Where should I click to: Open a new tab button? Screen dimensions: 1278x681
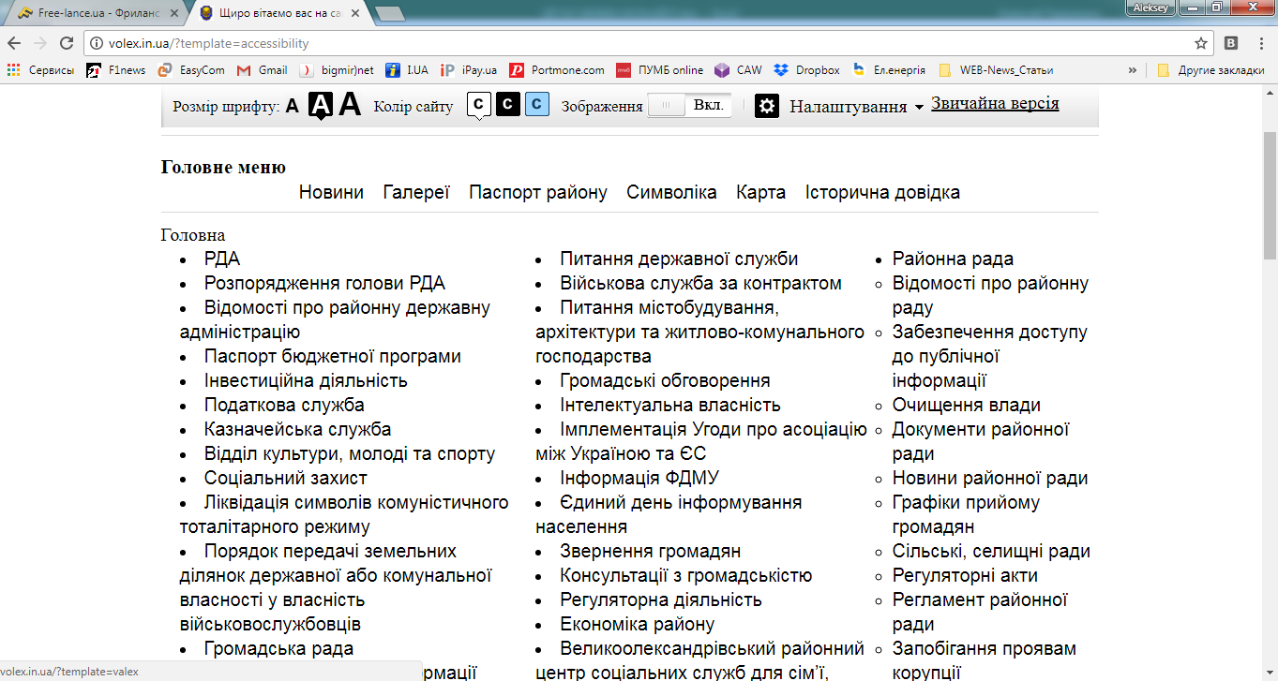[389, 13]
